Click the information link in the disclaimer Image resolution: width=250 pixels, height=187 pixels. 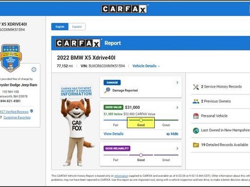coord(121,176)
